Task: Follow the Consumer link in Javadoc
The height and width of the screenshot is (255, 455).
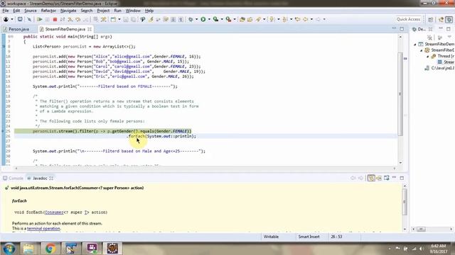Action: 54,212
